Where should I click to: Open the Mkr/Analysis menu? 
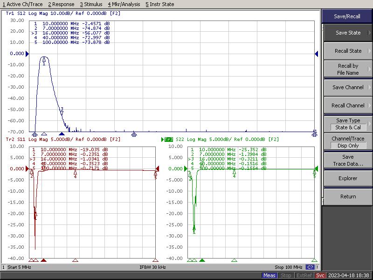(x=124, y=4)
